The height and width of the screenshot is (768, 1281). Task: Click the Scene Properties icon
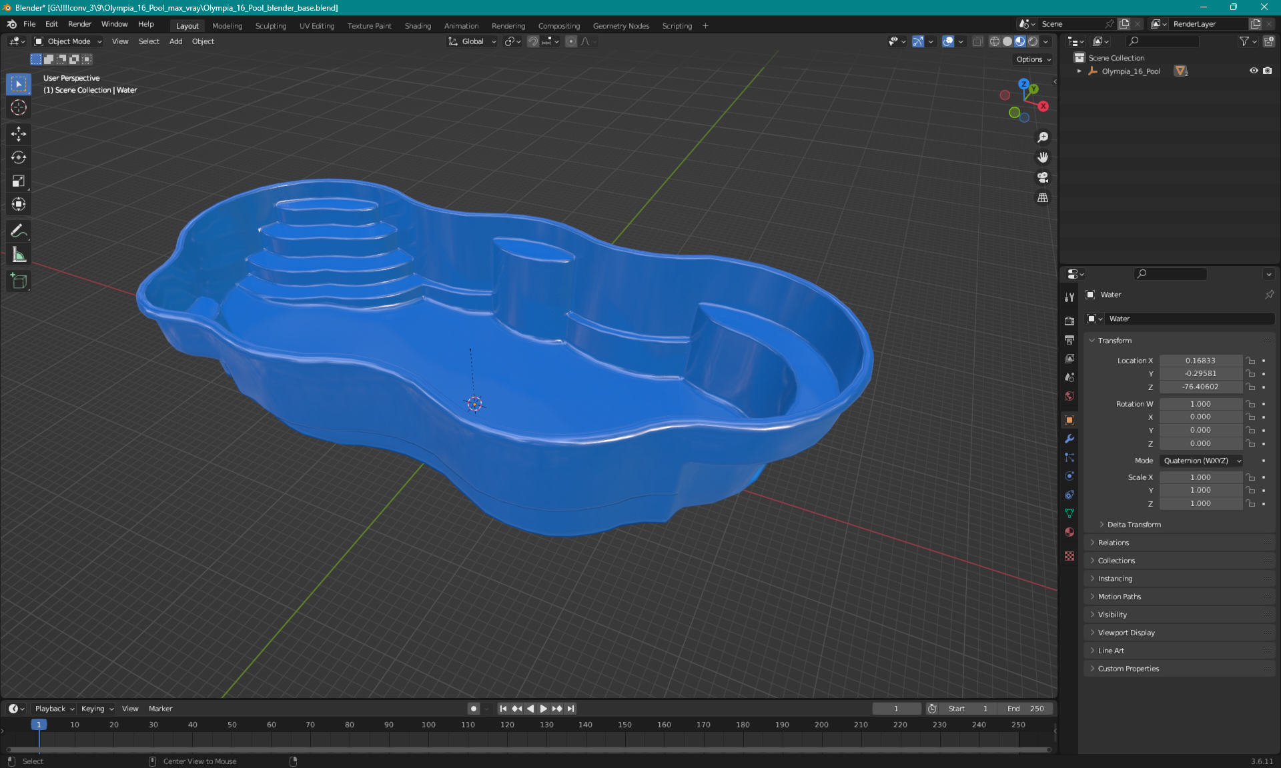[x=1070, y=379]
